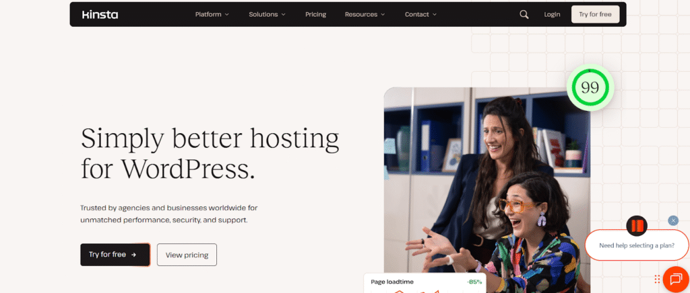690x293 pixels.
Task: Click the header Try for free button
Action: [x=595, y=15]
